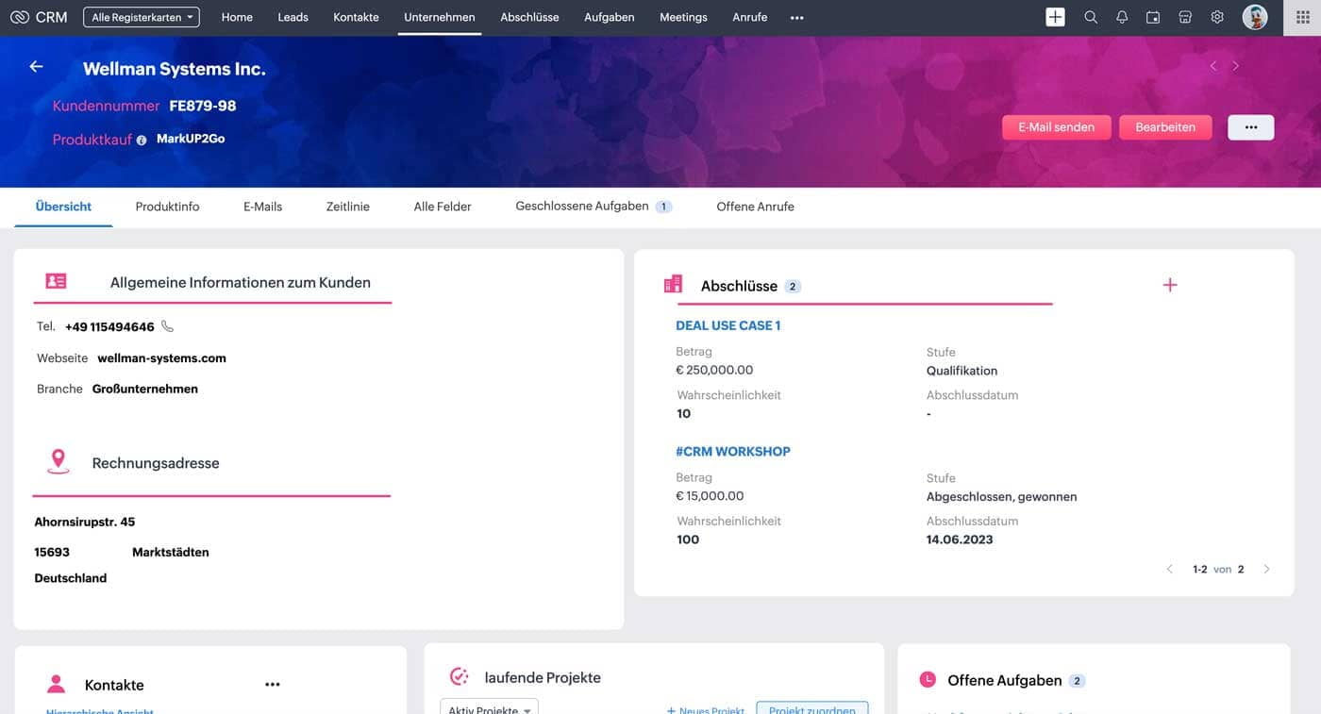Click the Abschlussdatum 14.06.2023
The image size is (1321, 714).
pyautogui.click(x=960, y=540)
